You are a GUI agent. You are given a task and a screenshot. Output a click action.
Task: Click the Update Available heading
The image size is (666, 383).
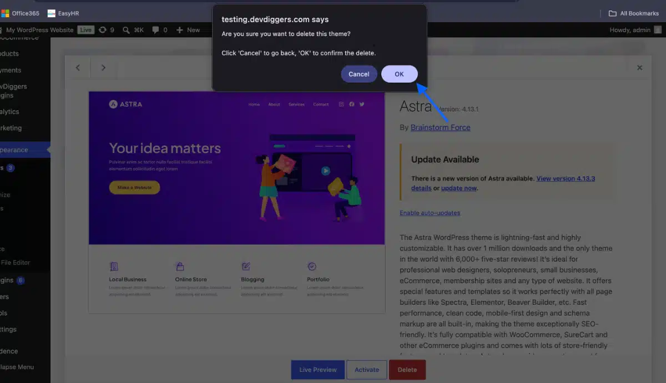click(x=445, y=160)
